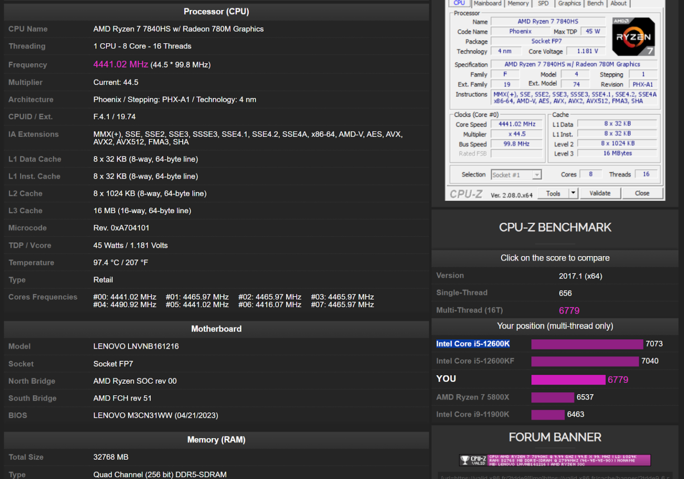The width and height of the screenshot is (684, 479).
Task: Switch to the Mainboard tab
Action: [x=487, y=4]
